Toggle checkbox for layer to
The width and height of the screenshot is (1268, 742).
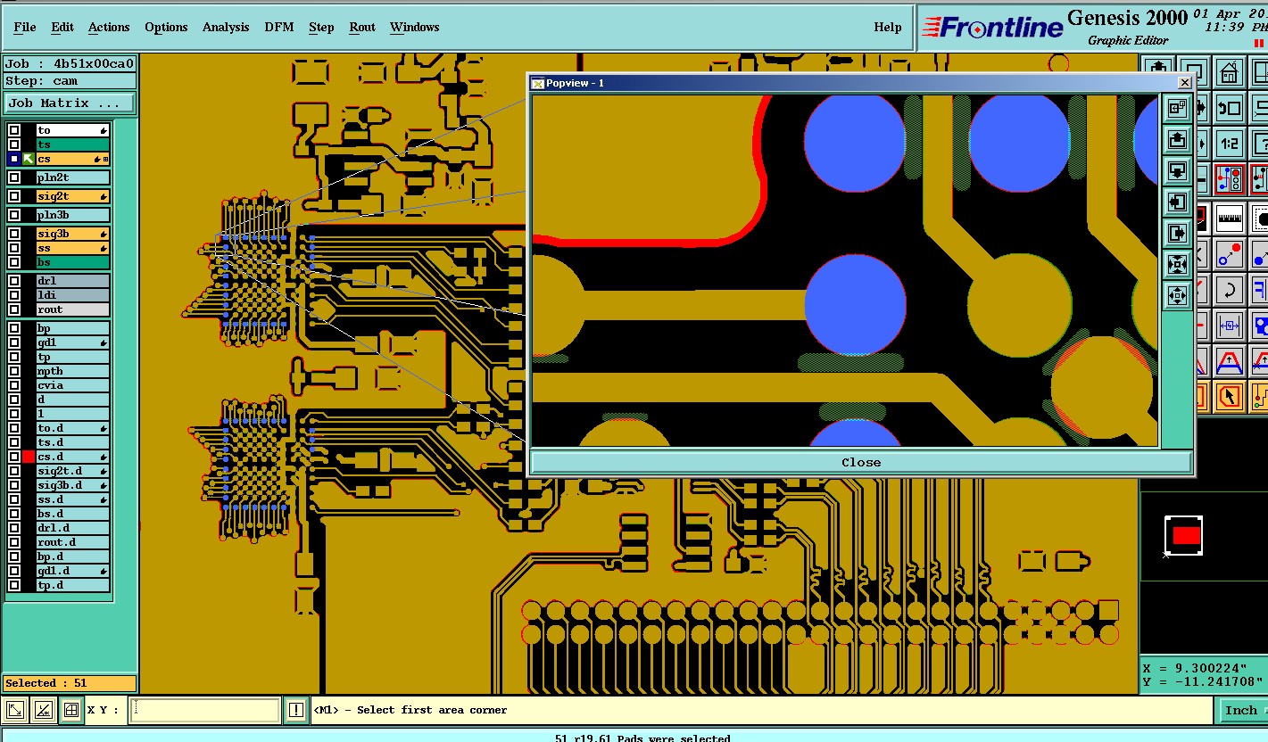pyautogui.click(x=14, y=130)
